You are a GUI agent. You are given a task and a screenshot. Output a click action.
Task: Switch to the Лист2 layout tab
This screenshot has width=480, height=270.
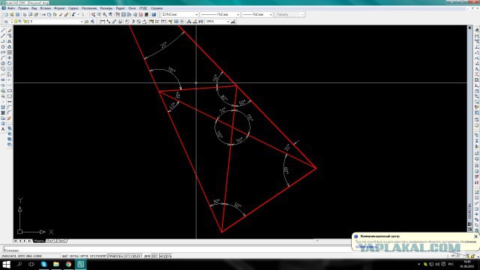tap(61, 241)
